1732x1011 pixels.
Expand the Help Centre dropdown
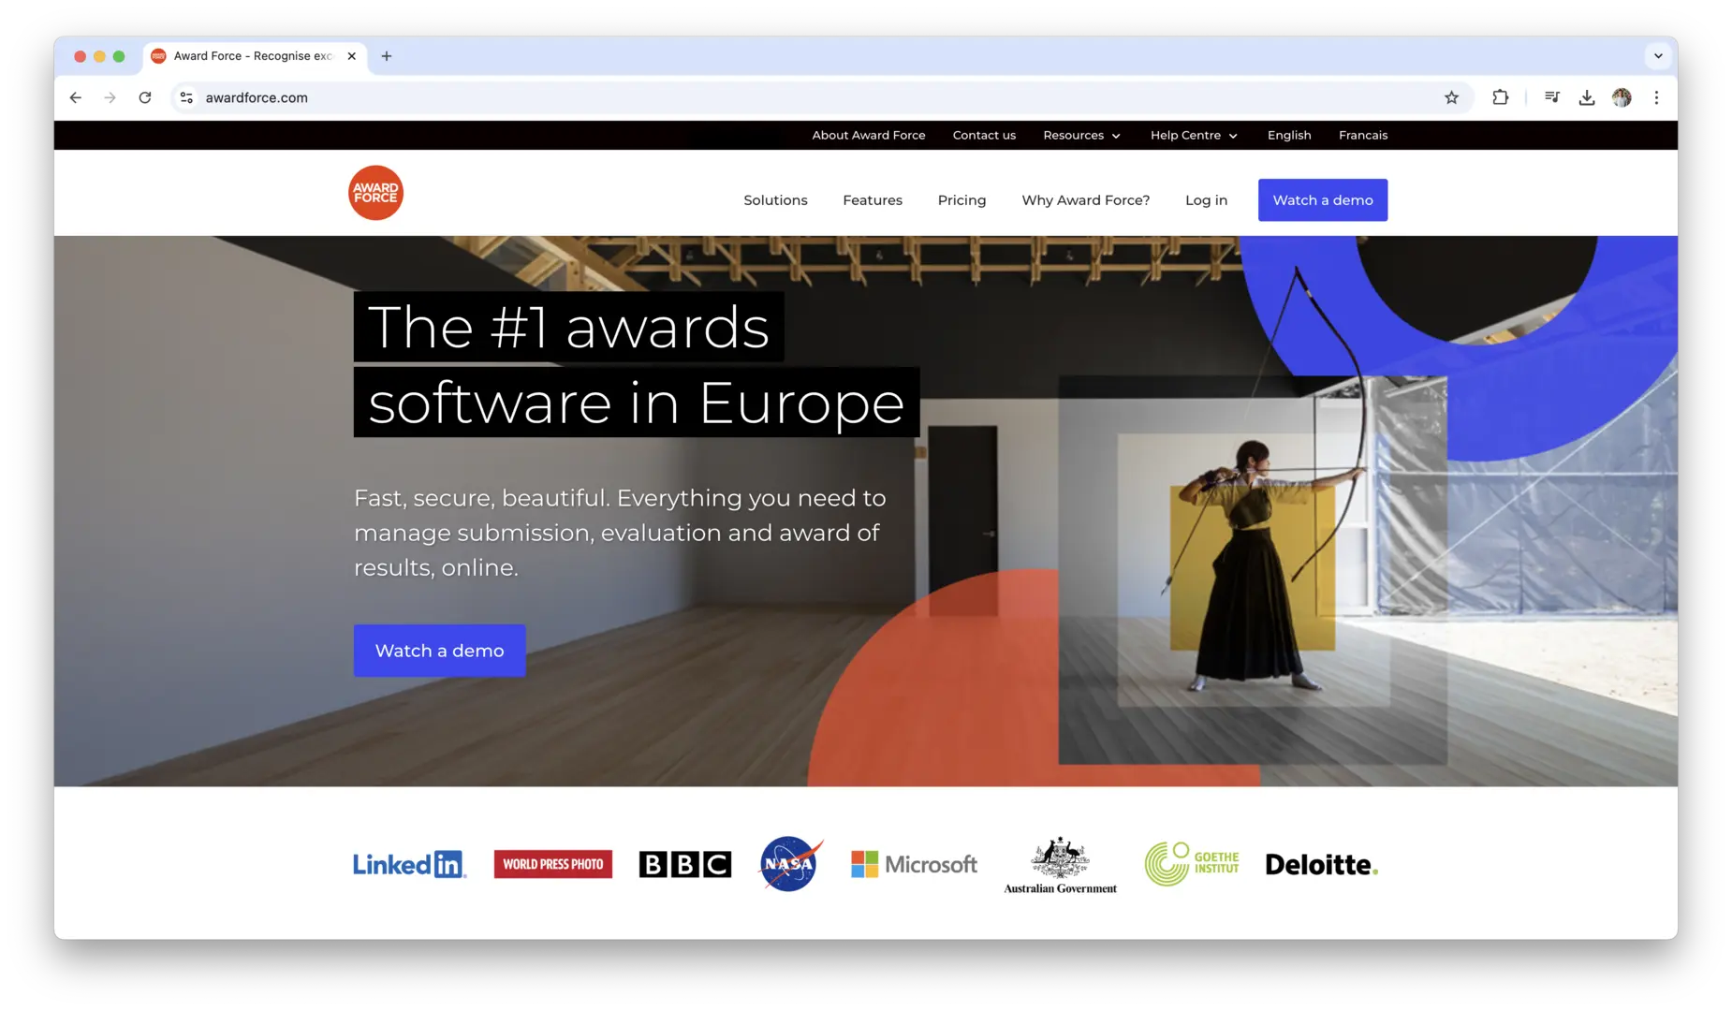point(1194,135)
